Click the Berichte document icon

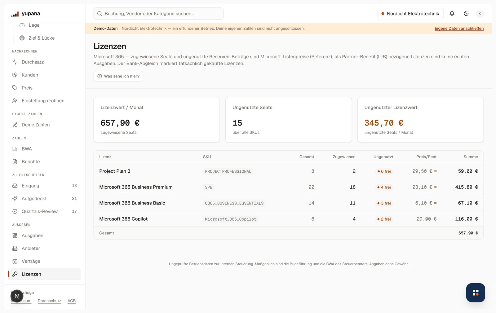(15, 162)
